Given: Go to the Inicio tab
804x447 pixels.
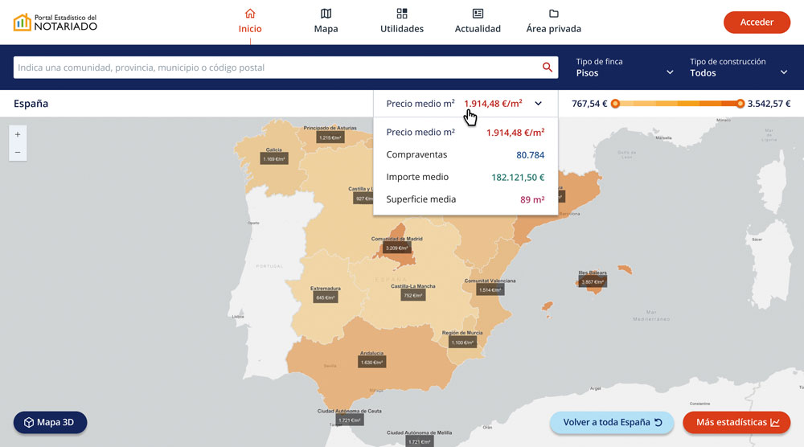Looking at the screenshot, I should click(250, 21).
